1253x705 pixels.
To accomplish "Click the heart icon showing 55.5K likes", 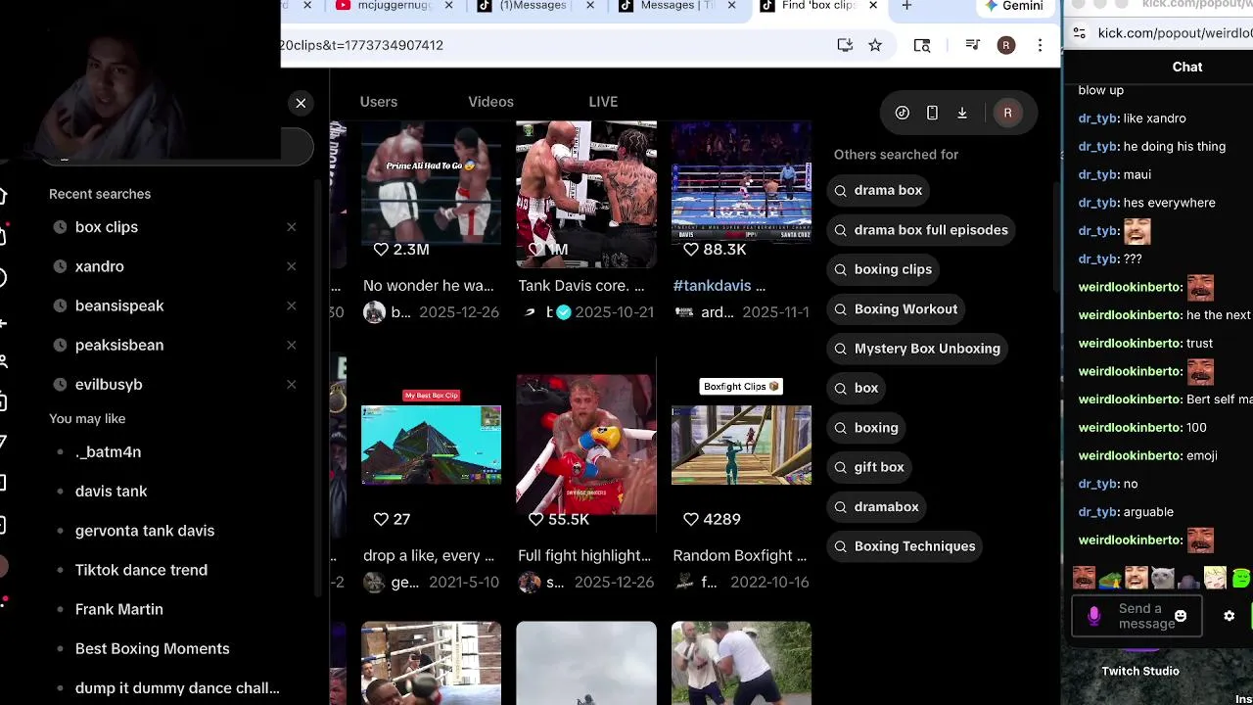I will [535, 519].
